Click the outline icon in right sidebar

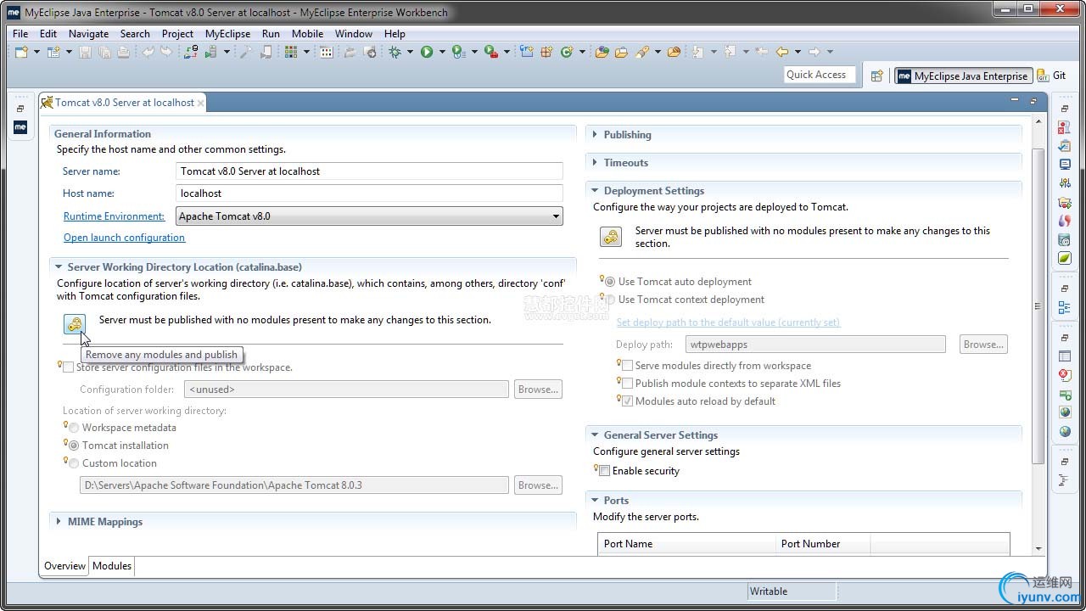point(1065,307)
